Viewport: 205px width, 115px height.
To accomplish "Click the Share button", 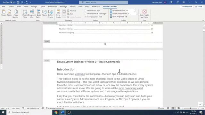I will click(199, 6).
